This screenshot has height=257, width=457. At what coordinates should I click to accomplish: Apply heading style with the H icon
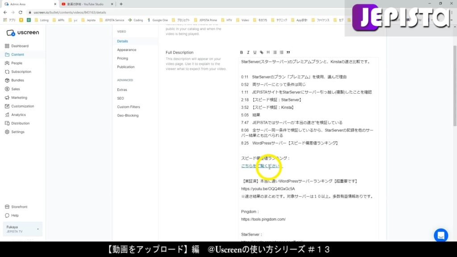pos(268,53)
